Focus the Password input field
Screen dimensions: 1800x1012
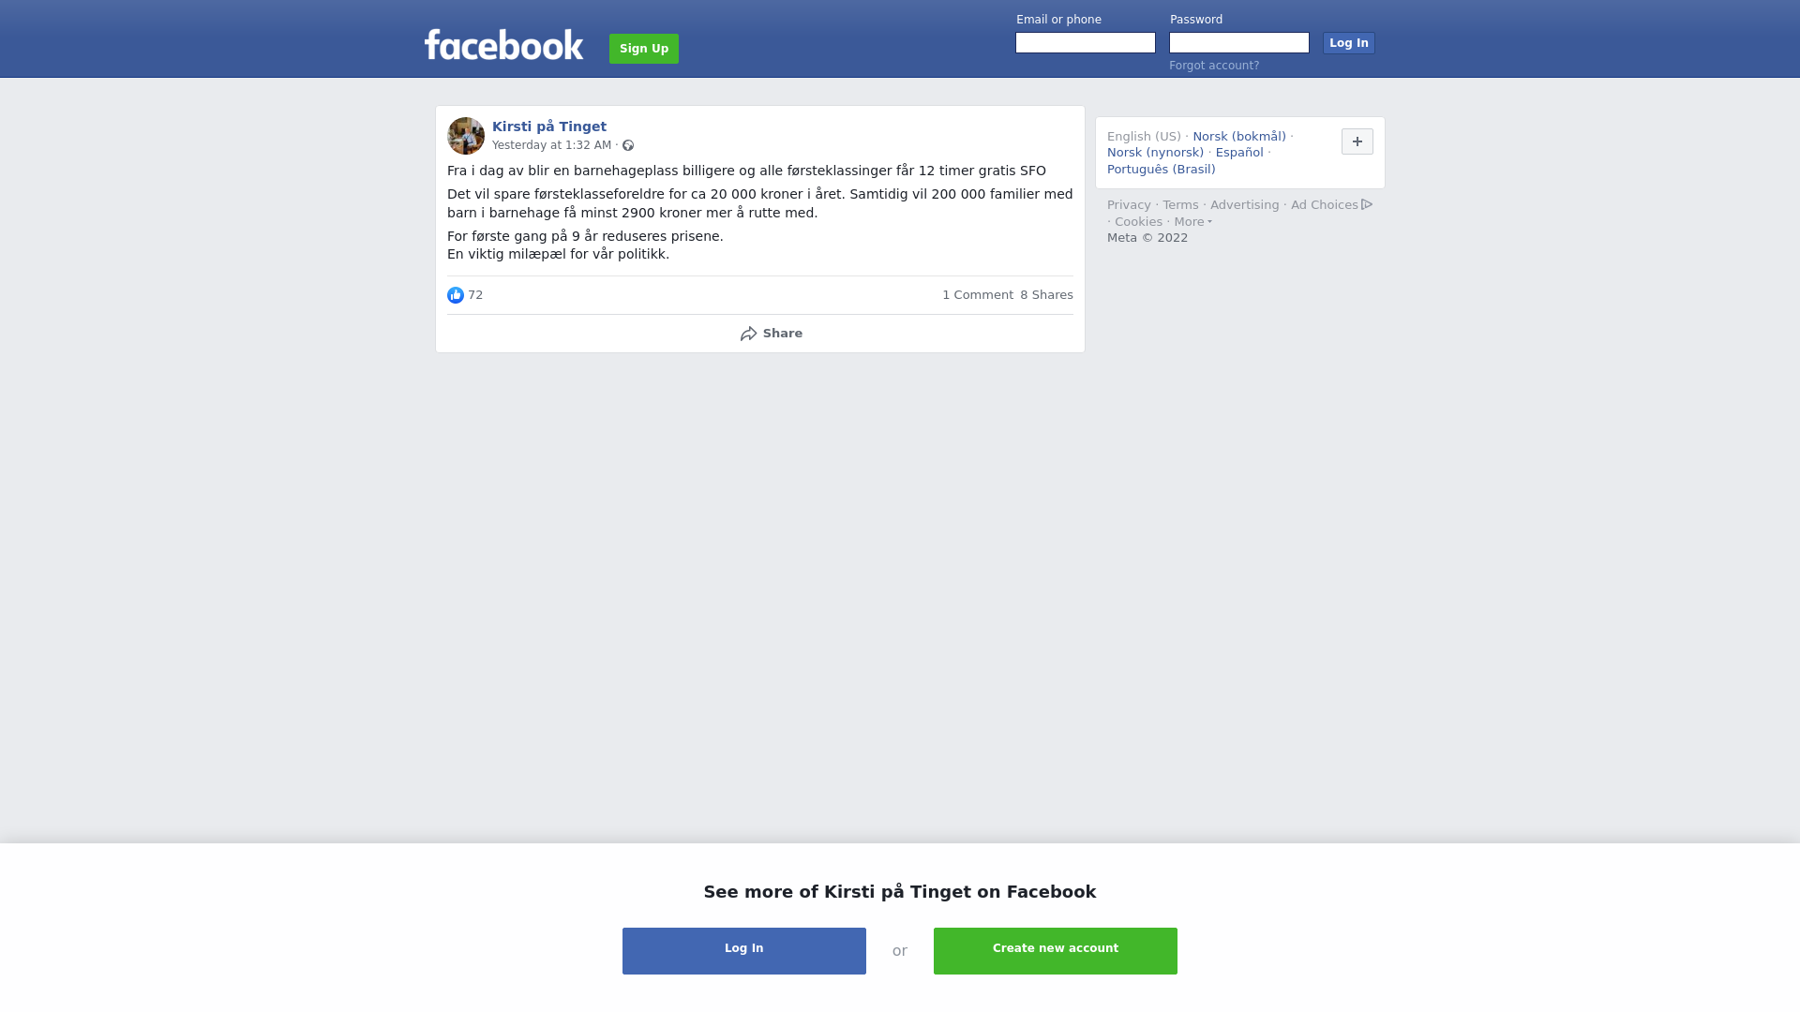(1239, 43)
